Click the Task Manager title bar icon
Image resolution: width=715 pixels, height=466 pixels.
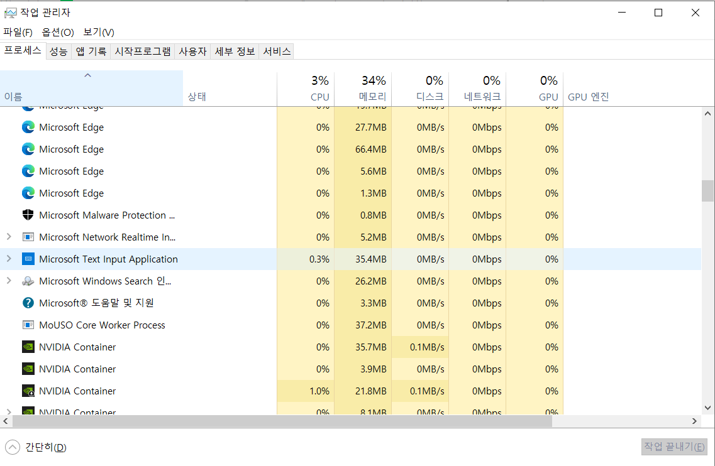10,13
